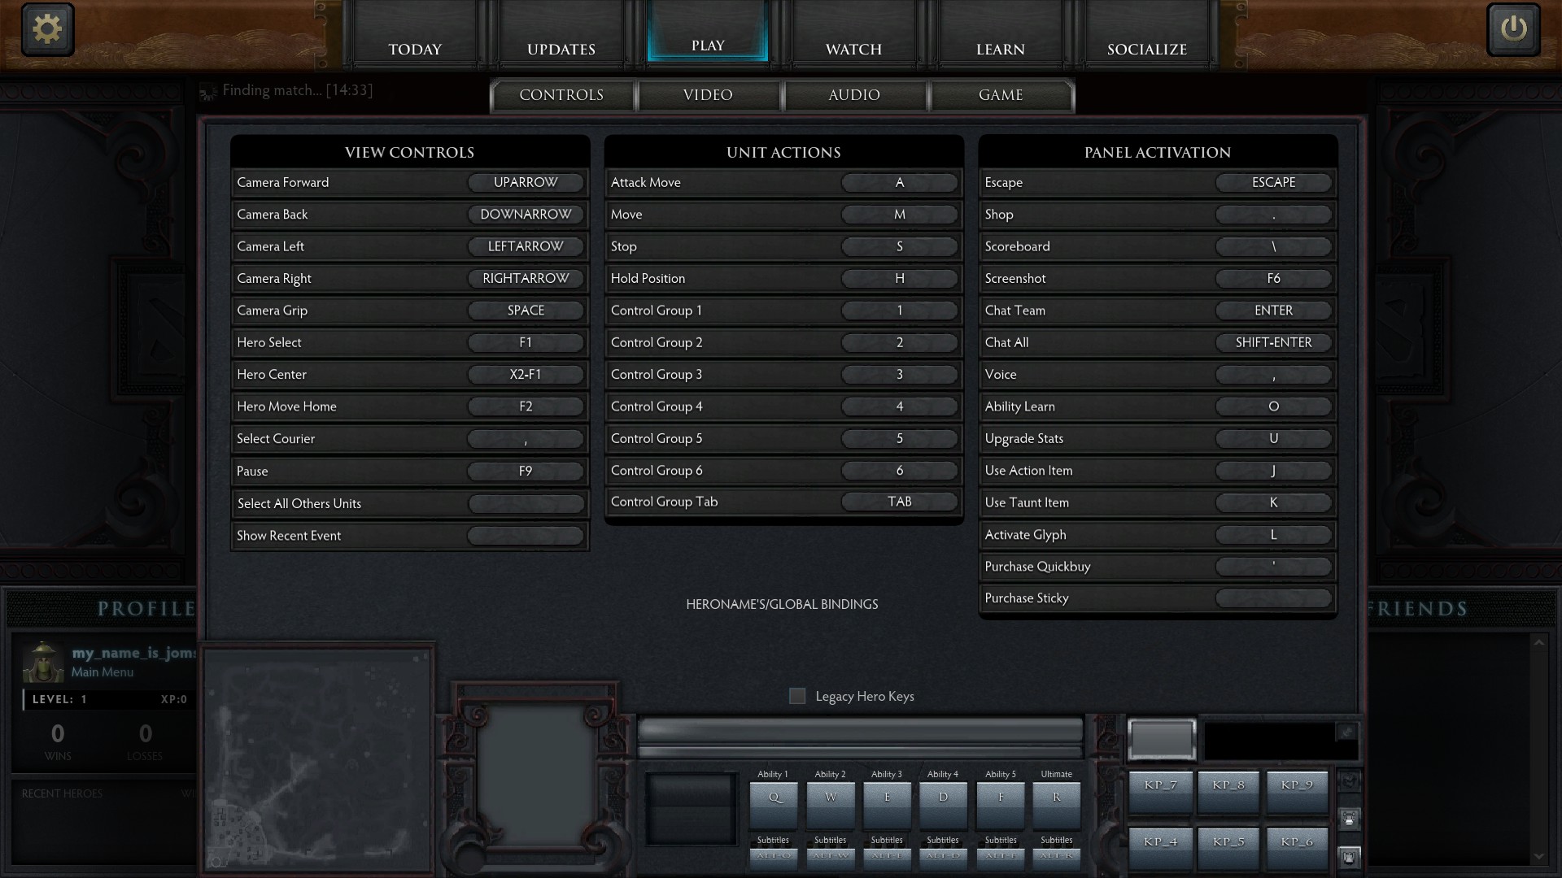
Task: Set the Purchase Sticky key field
Action: 1273,598
